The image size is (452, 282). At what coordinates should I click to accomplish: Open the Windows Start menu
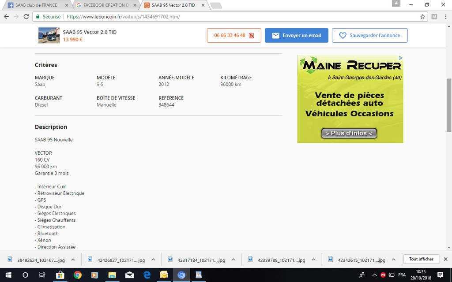[8, 275]
